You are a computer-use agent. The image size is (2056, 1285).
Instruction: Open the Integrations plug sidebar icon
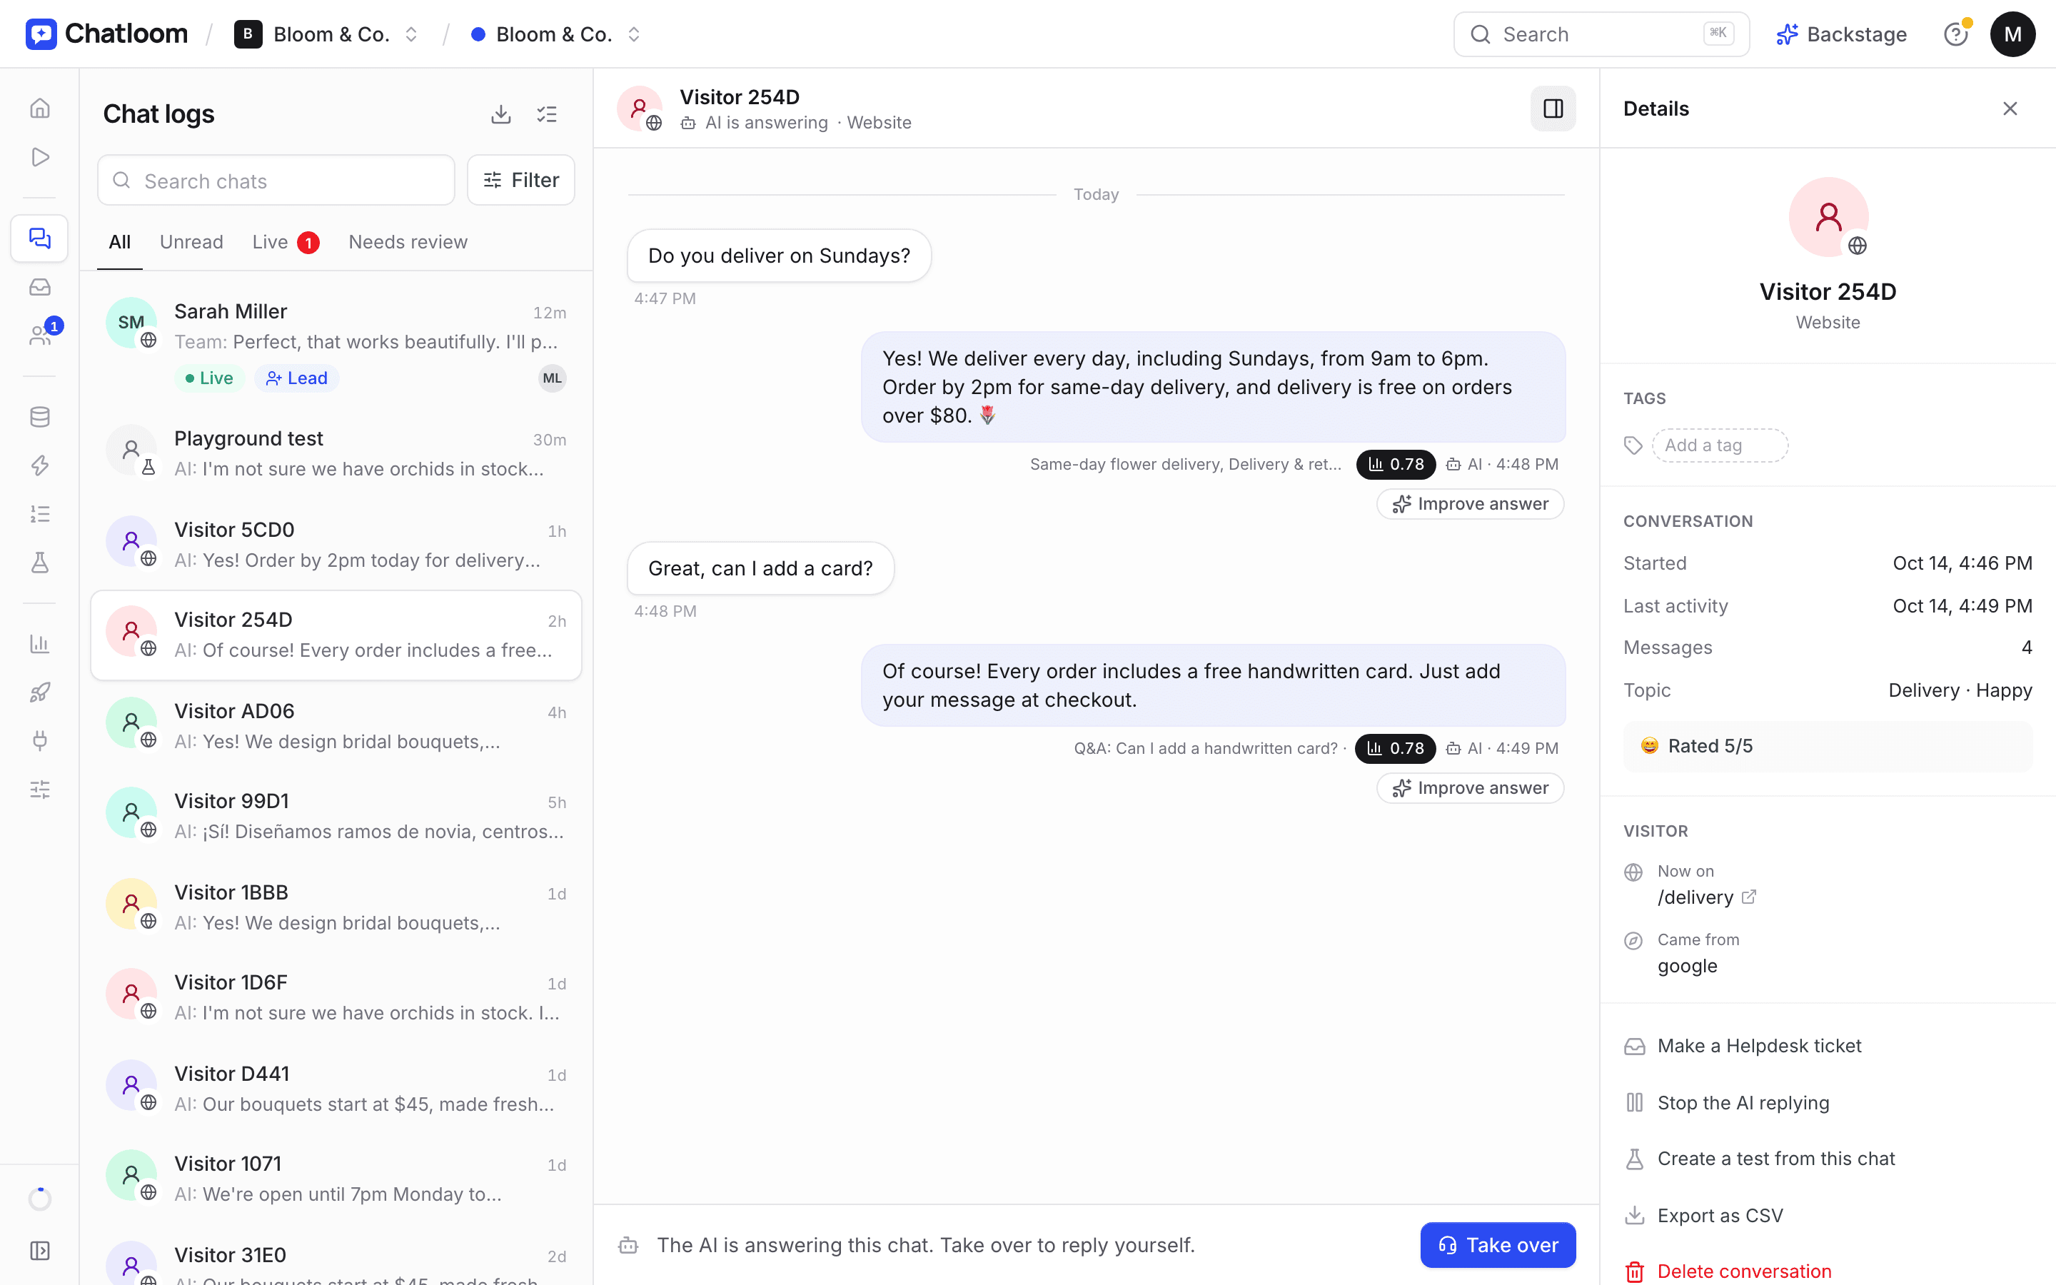40,741
